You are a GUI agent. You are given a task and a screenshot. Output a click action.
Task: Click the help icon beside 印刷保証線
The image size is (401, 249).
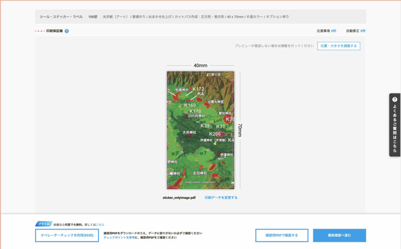(x=67, y=31)
